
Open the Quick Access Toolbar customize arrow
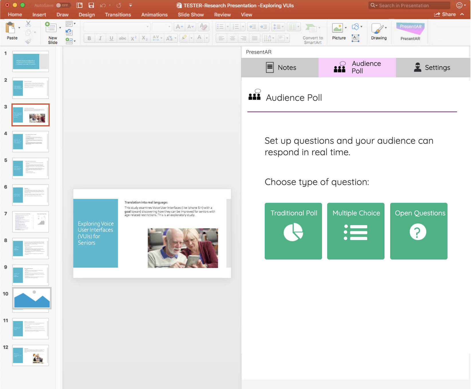coord(131,5)
